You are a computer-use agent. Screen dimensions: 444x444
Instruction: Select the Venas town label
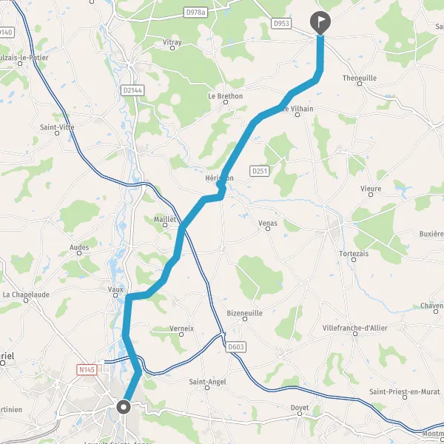[268, 223]
